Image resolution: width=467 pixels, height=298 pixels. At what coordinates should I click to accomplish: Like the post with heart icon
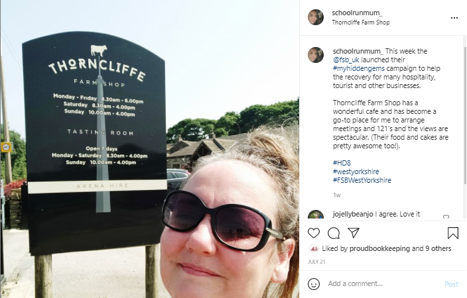(314, 233)
